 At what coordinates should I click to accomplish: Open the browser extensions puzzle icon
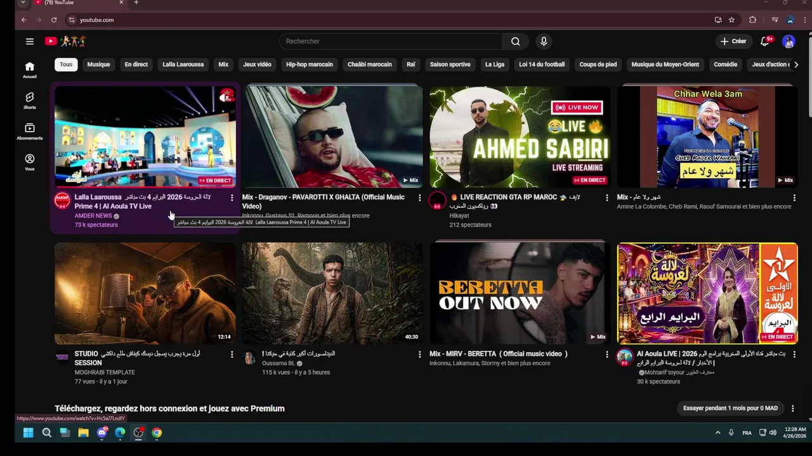click(x=753, y=20)
